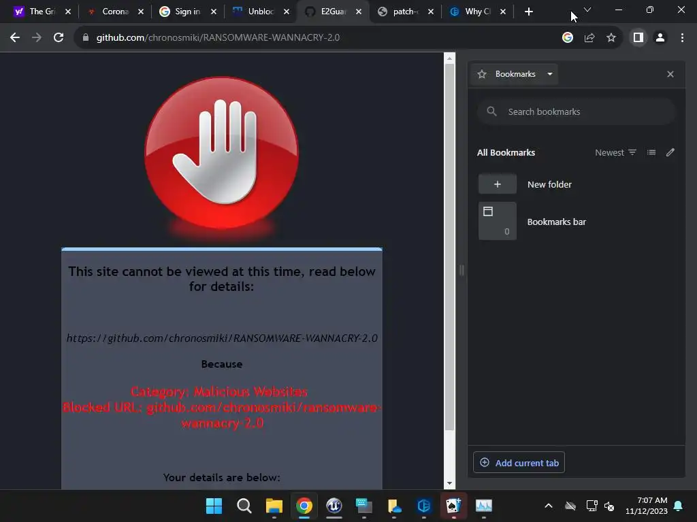The width and height of the screenshot is (697, 522).
Task: Click the blocked RANSOMWARE-WANNACRY-2.0 URL text
Action: [x=222, y=338]
